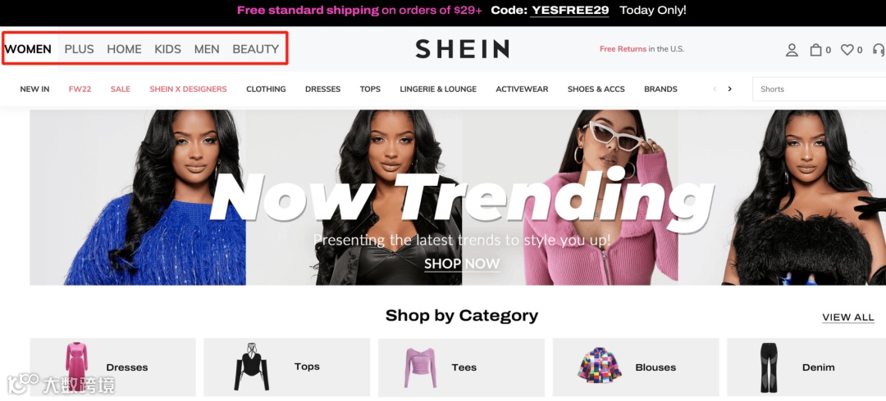This screenshot has height=401, width=886.
Task: Click the Shorts search input field
Action: pos(820,89)
